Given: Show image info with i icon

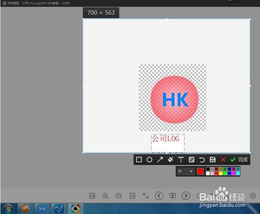Looking at the screenshot, I should point(253,196).
